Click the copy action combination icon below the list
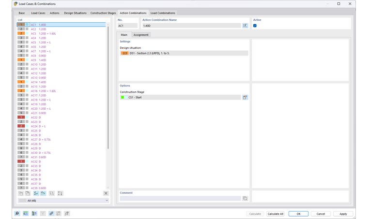The height and width of the screenshot is (219, 368). pyautogui.click(x=28, y=193)
